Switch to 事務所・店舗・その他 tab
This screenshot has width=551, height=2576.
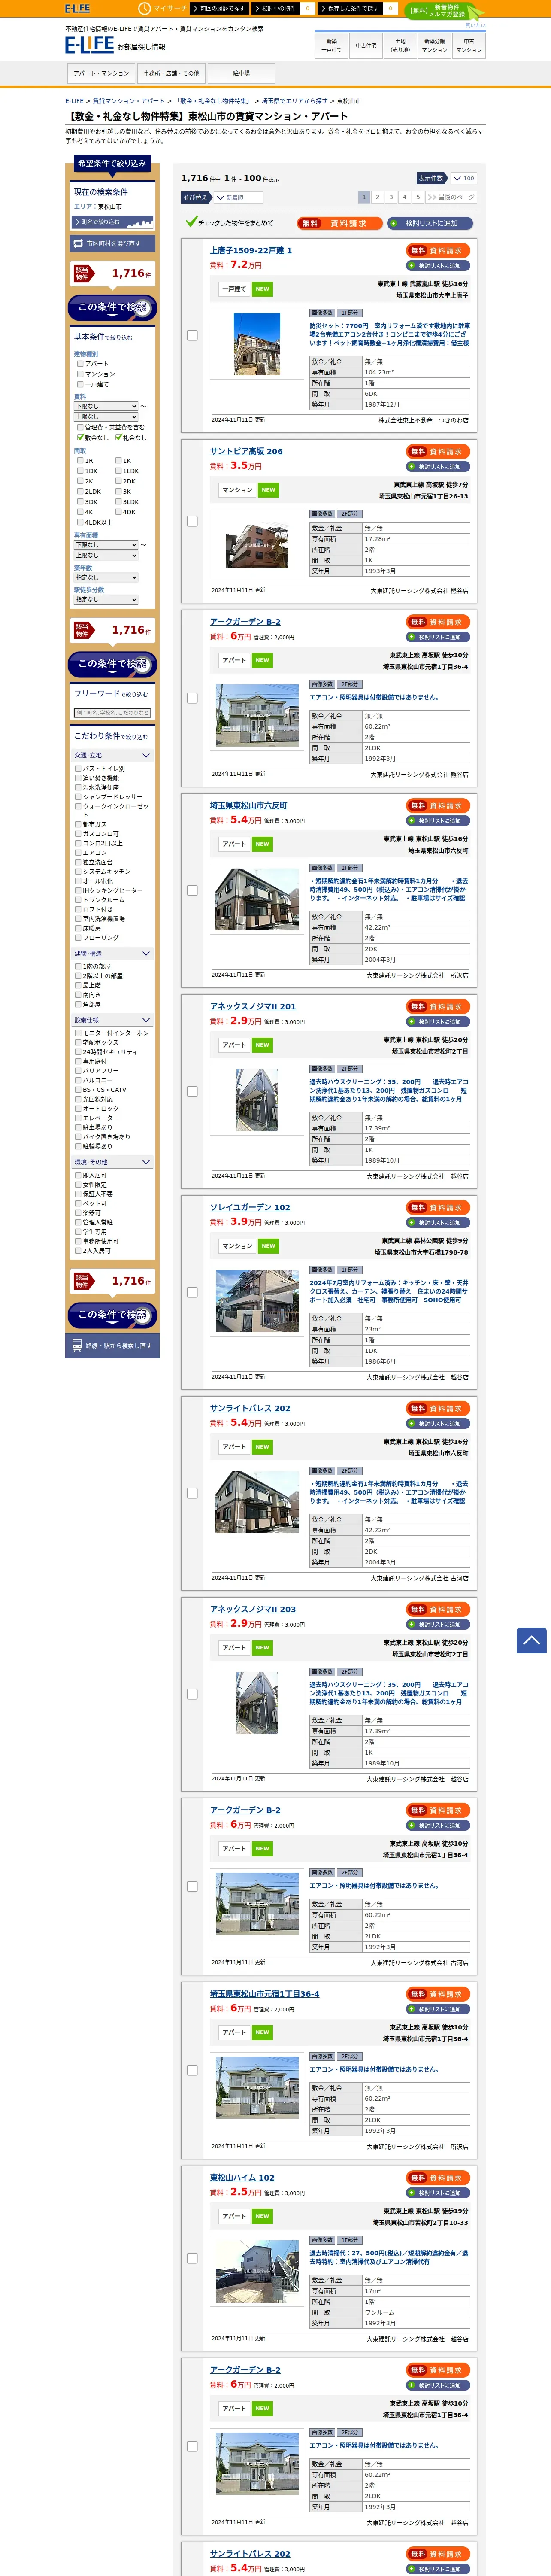(171, 73)
